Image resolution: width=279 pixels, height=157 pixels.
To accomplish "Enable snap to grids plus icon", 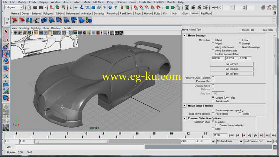I will point(76,7).
